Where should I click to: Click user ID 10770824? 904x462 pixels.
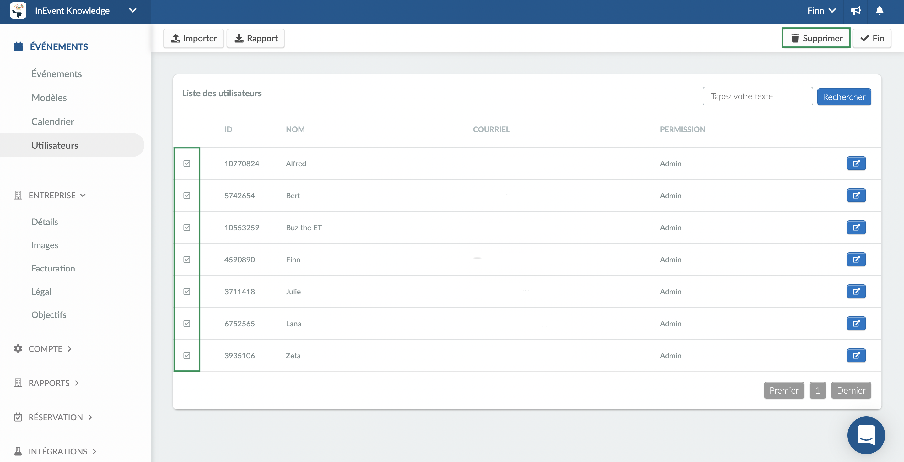click(242, 164)
